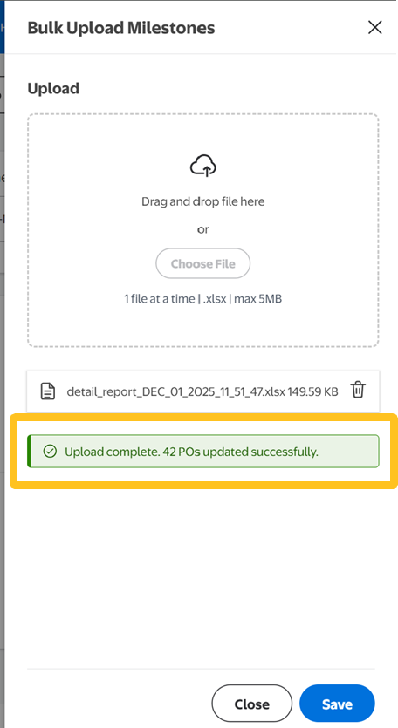Click the 'Bulk Upload Milestones' title
The height and width of the screenshot is (728, 398).
tap(121, 28)
